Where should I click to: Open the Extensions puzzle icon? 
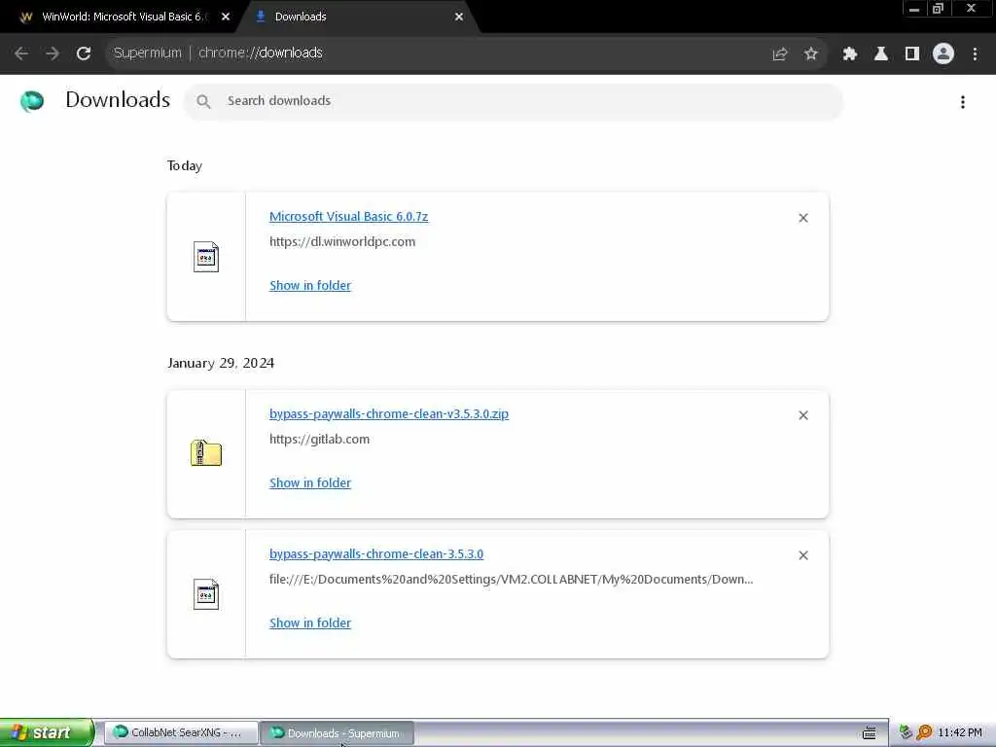(x=849, y=54)
